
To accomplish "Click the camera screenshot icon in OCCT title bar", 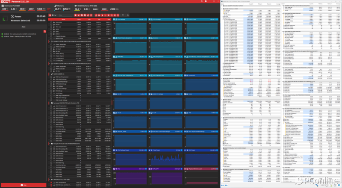I will (x=206, y=1).
